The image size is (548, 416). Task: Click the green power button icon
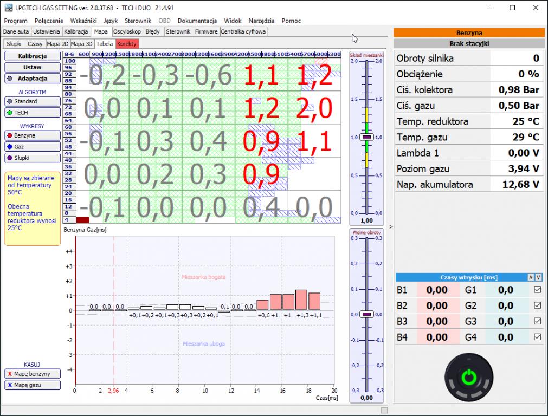(x=469, y=376)
